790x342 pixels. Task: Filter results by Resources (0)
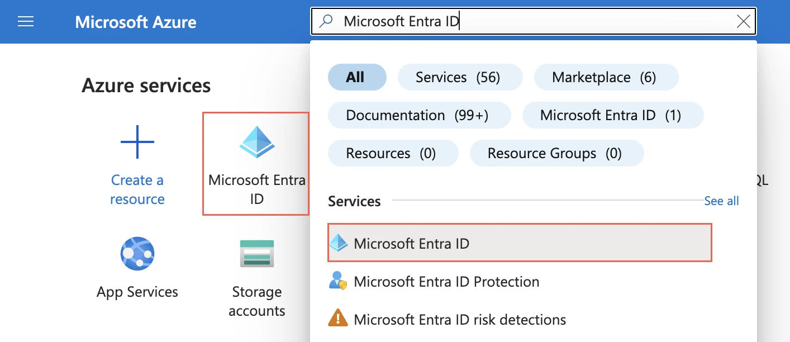point(392,153)
